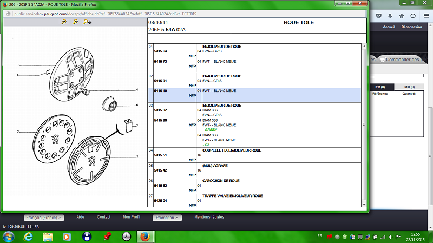
Task: Select part reference 5415 51
Action: (x=160, y=155)
